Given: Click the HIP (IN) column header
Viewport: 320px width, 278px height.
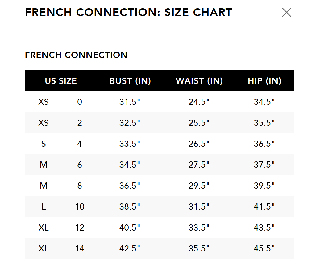Looking at the screenshot, I should pyautogui.click(x=264, y=81).
